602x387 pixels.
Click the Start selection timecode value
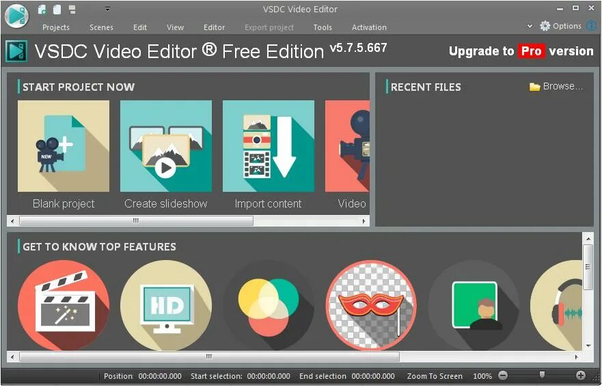click(x=269, y=376)
